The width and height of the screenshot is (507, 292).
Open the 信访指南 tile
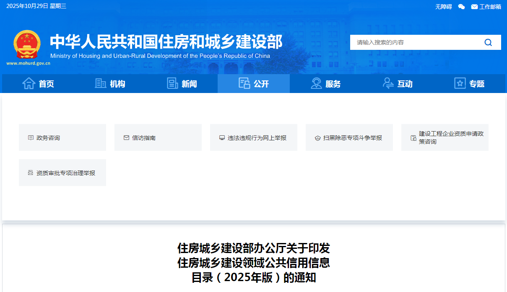point(158,137)
